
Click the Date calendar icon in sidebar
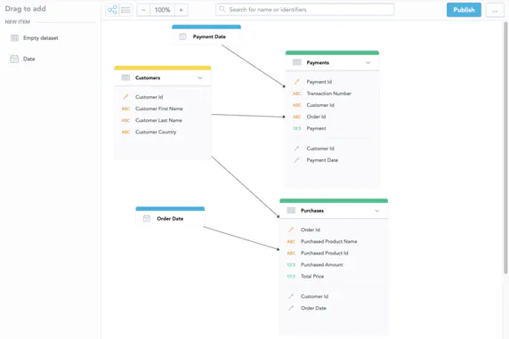pyautogui.click(x=14, y=59)
